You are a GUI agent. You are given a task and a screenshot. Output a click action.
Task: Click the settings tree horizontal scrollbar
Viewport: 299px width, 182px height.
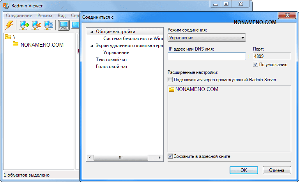coord(121,157)
